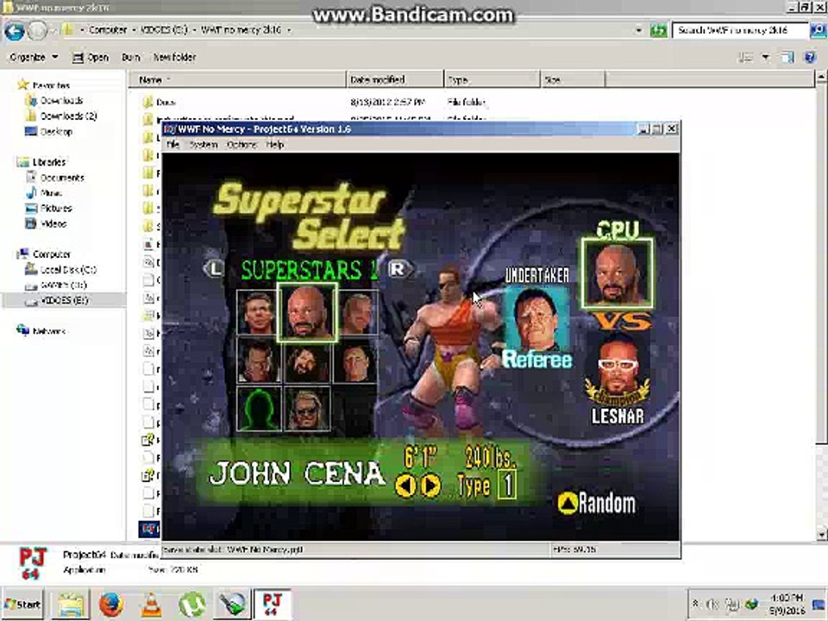Click the L shoulder button icon
The width and height of the screenshot is (828, 621).
point(214,269)
